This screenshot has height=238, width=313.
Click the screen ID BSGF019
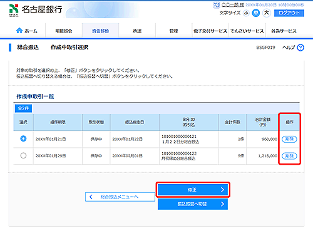265,48
